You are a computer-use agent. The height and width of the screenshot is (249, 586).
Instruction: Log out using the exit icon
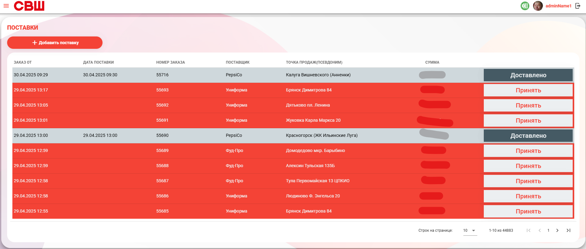click(x=578, y=6)
